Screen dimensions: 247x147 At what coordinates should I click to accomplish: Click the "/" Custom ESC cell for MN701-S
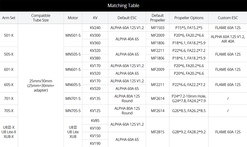click(x=228, y=99)
